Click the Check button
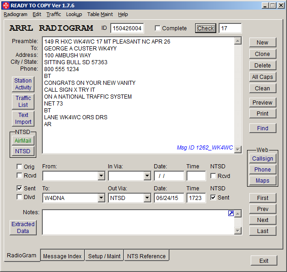This screenshot has height=272, width=287. pyautogui.click(x=206, y=28)
